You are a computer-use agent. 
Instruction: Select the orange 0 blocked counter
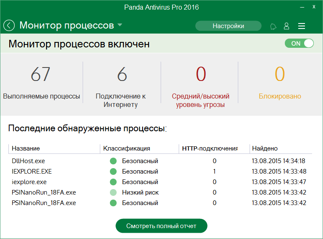click(280, 74)
